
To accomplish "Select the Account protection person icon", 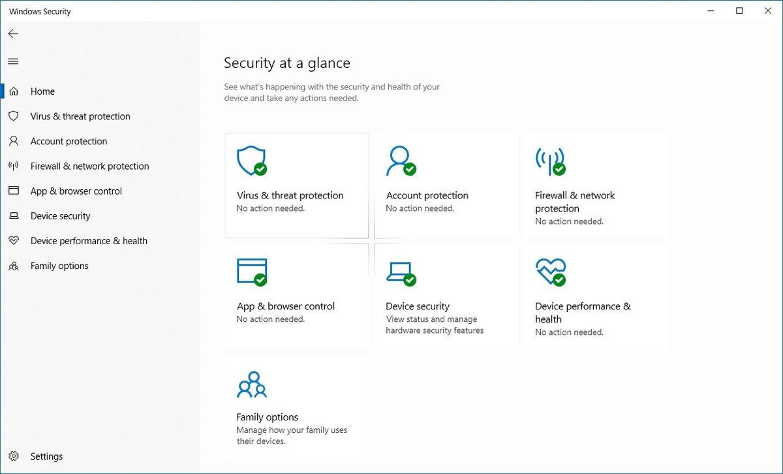I will (399, 161).
